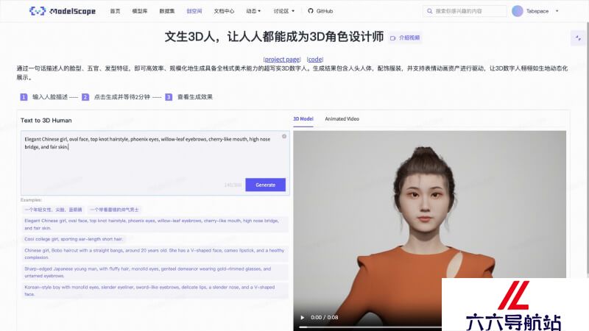
Task: Open the 介绍视频 intro video button
Action: tap(405, 38)
